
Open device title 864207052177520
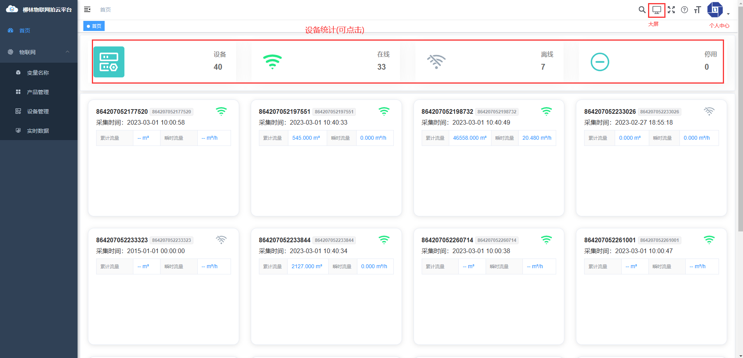(x=122, y=111)
